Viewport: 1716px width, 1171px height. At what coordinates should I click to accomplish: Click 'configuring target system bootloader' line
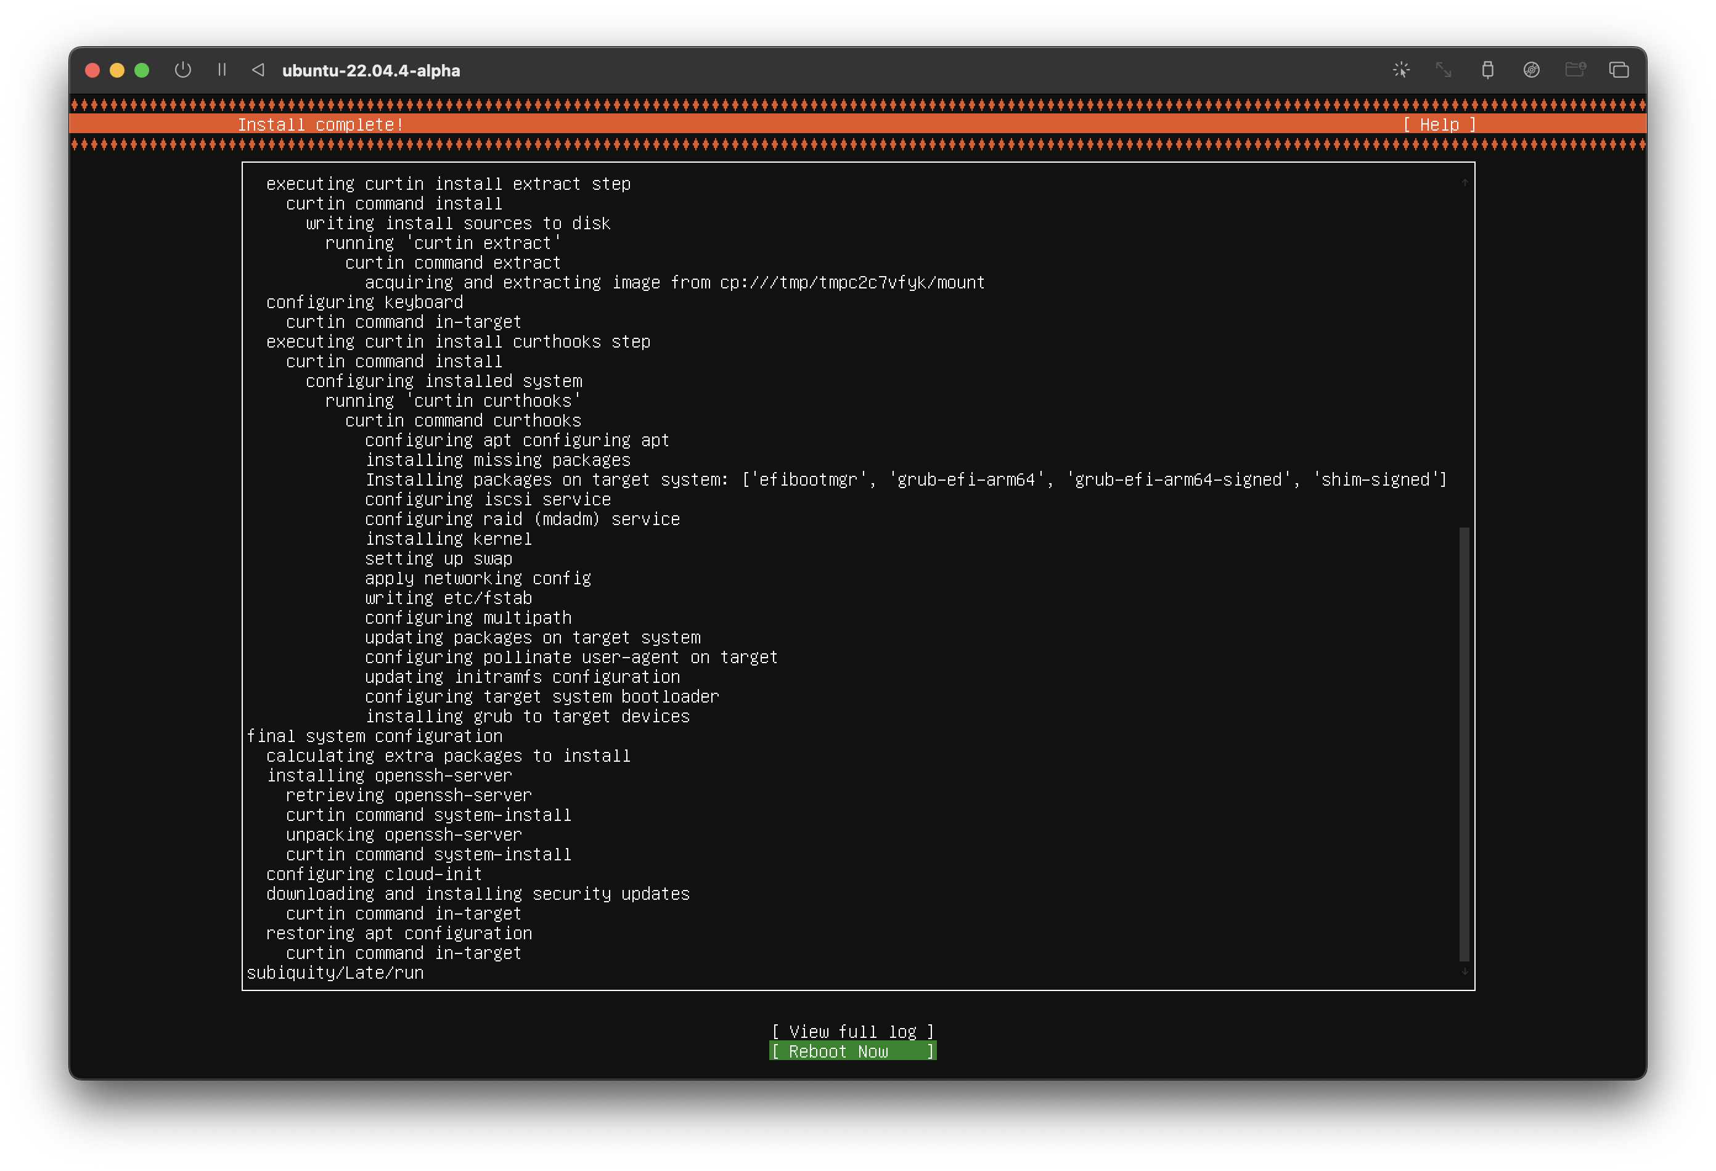pos(542,696)
